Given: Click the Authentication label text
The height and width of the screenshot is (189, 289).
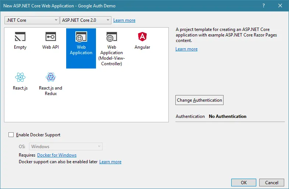Looking at the screenshot, I should click(x=190, y=116).
